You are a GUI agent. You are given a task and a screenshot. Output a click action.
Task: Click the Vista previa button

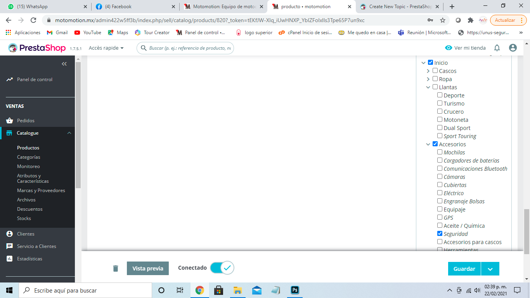(148, 269)
